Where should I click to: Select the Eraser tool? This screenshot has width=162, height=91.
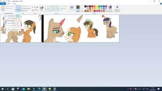33,10
